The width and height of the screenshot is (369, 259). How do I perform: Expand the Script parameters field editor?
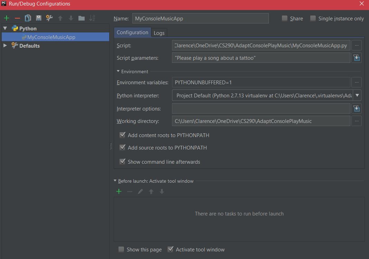[x=357, y=58]
